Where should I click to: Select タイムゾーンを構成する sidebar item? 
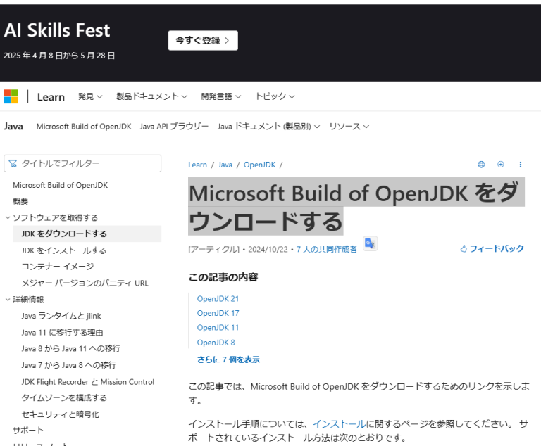tap(64, 397)
